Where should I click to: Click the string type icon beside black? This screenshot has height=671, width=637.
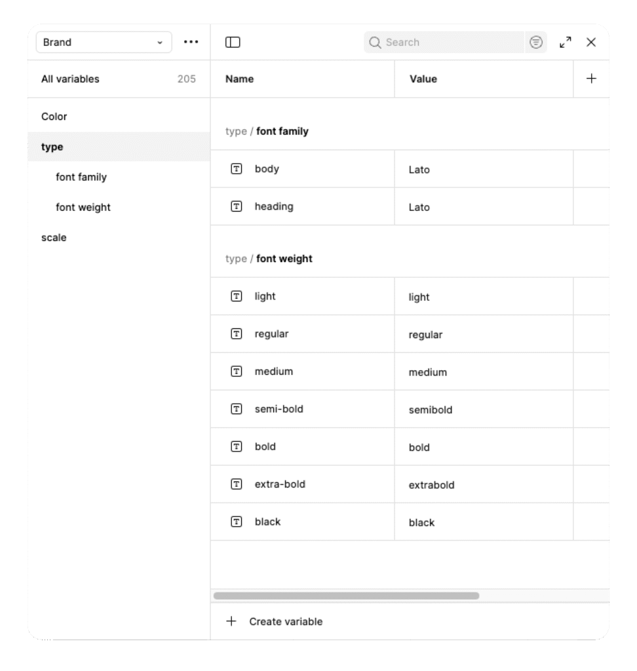(236, 522)
